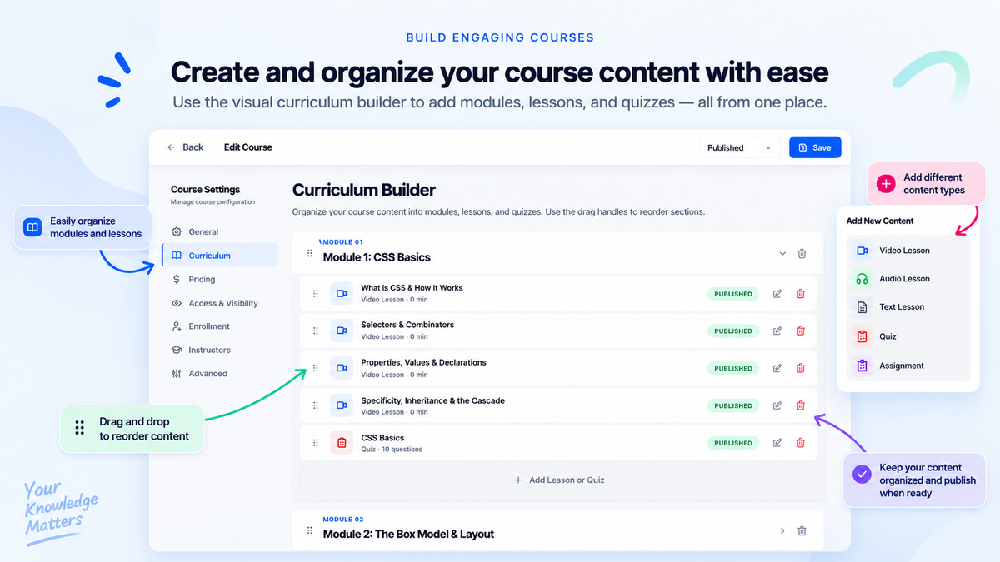Open lesson title Specificity, Inheritance & the Cascade
Image resolution: width=1000 pixels, height=562 pixels.
point(432,400)
